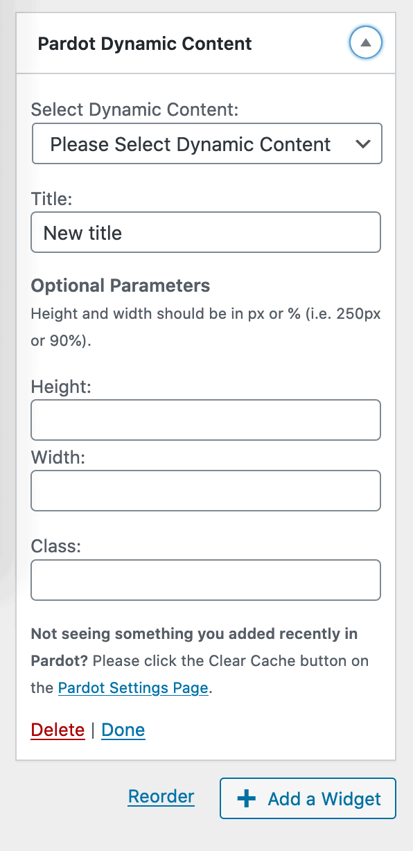The image size is (413, 851).
Task: Click the plus icon on Add a Widget
Action: (x=246, y=798)
